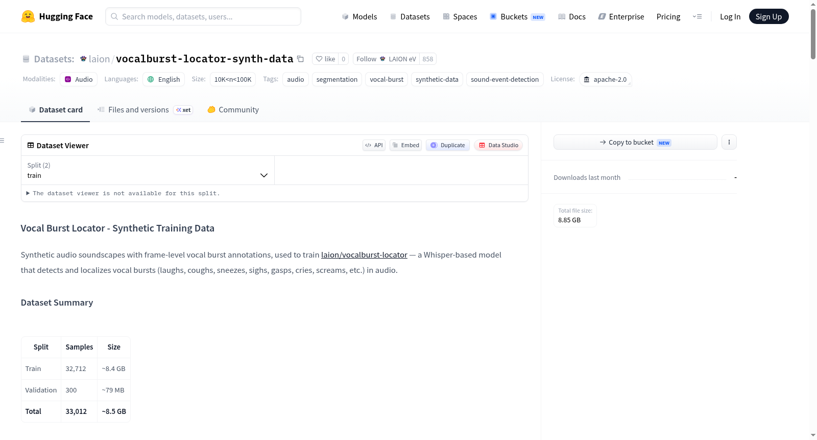
Task: Click the Embed button
Action: click(406, 145)
